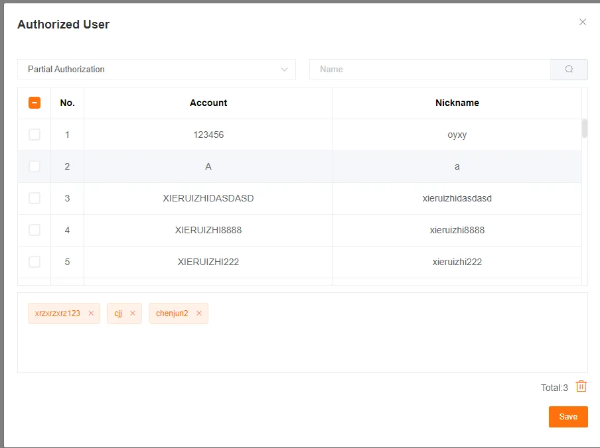Viewport: 600px width, 448px height.
Task: Click the search magnifier icon
Action: [569, 69]
